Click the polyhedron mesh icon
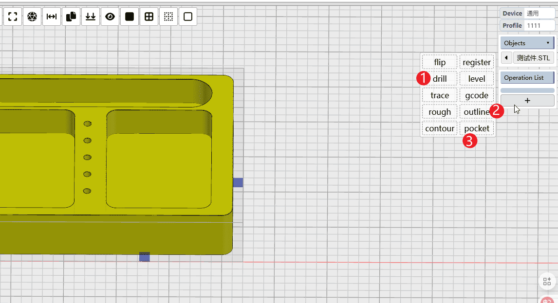This screenshot has height=303, width=558. [x=32, y=17]
